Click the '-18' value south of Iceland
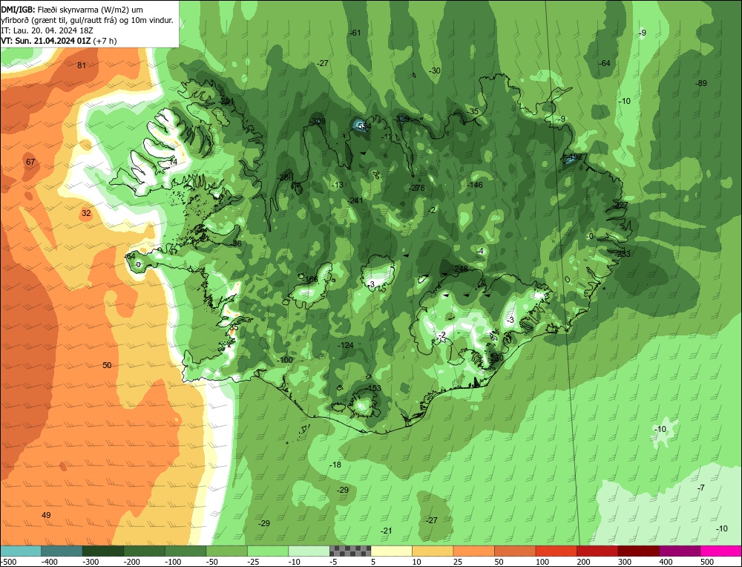 pyautogui.click(x=335, y=465)
